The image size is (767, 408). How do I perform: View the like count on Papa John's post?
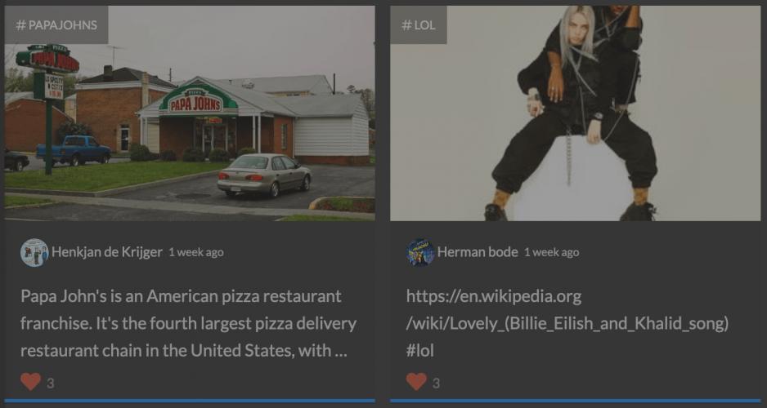51,384
